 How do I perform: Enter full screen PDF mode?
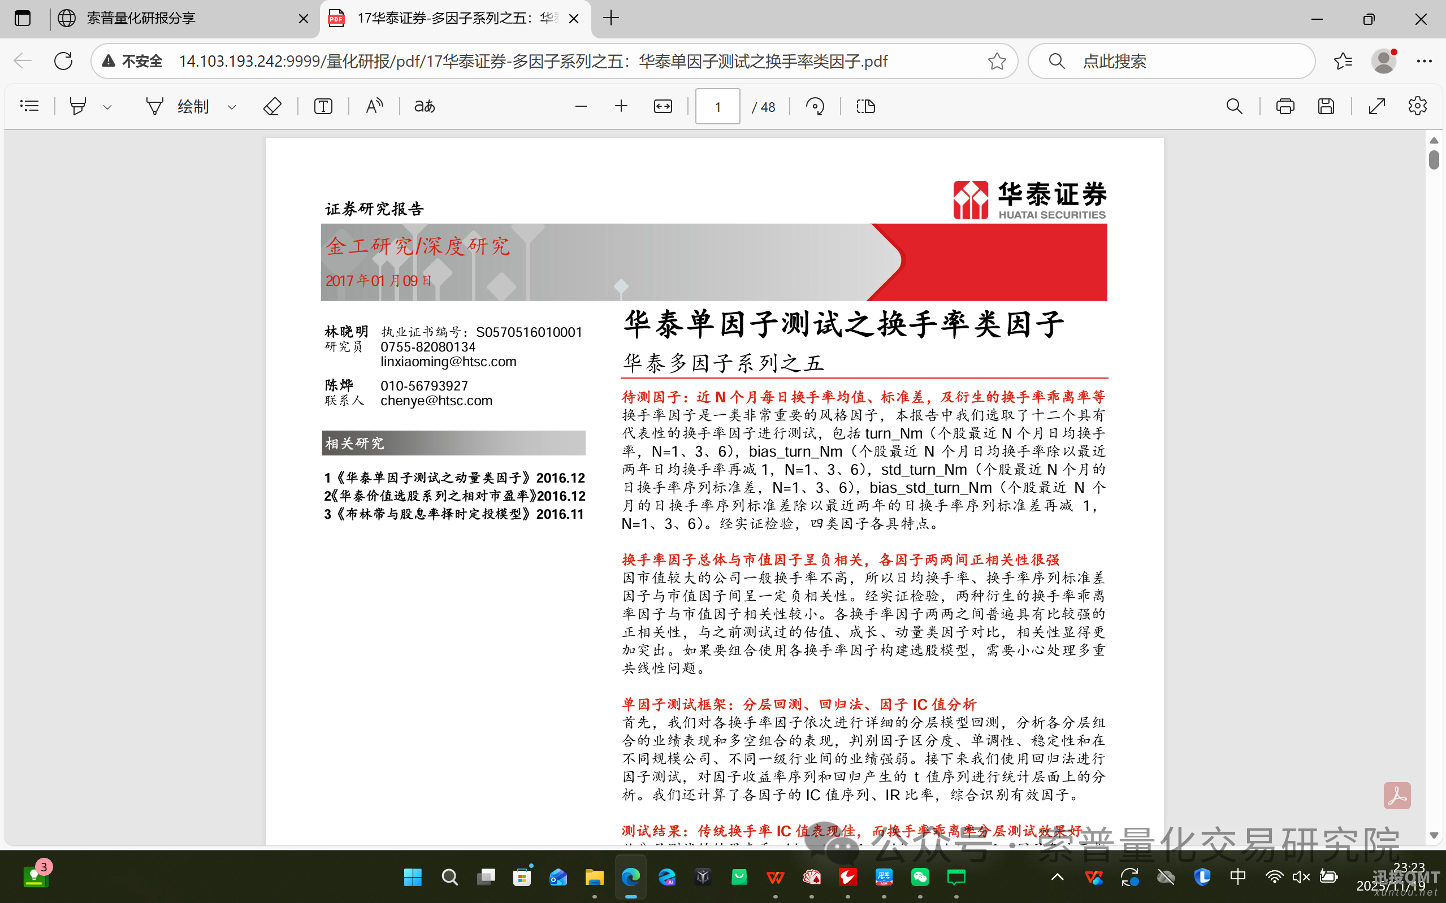pyautogui.click(x=1376, y=106)
